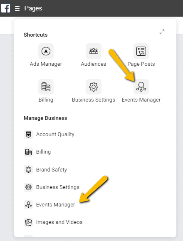Click the Shortcuts section heading

pyautogui.click(x=36, y=35)
